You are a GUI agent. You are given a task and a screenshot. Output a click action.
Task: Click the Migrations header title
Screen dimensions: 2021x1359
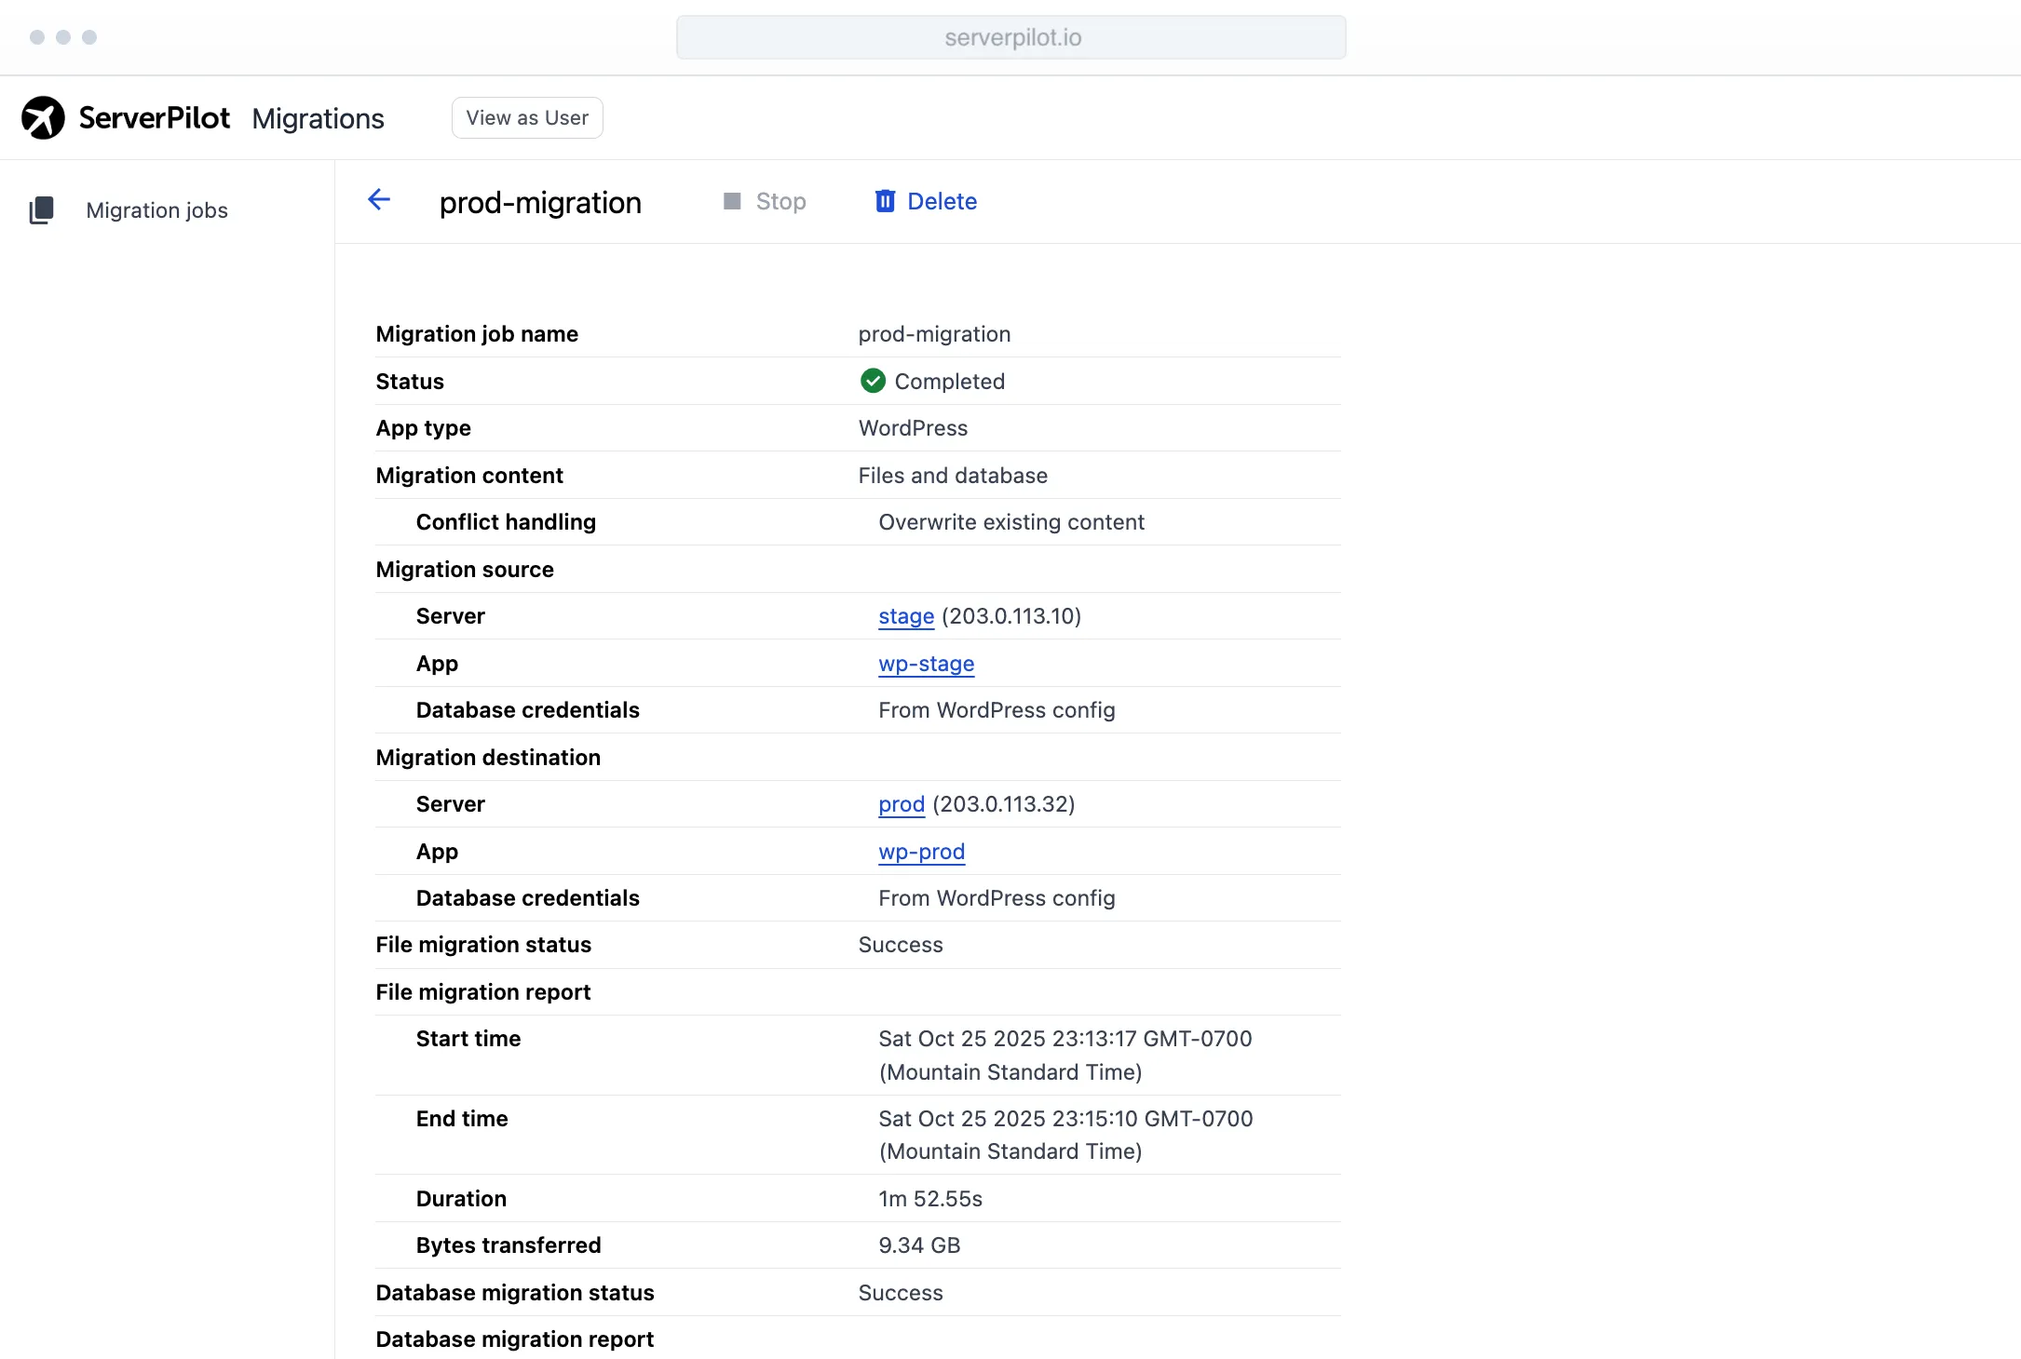pos(318,118)
